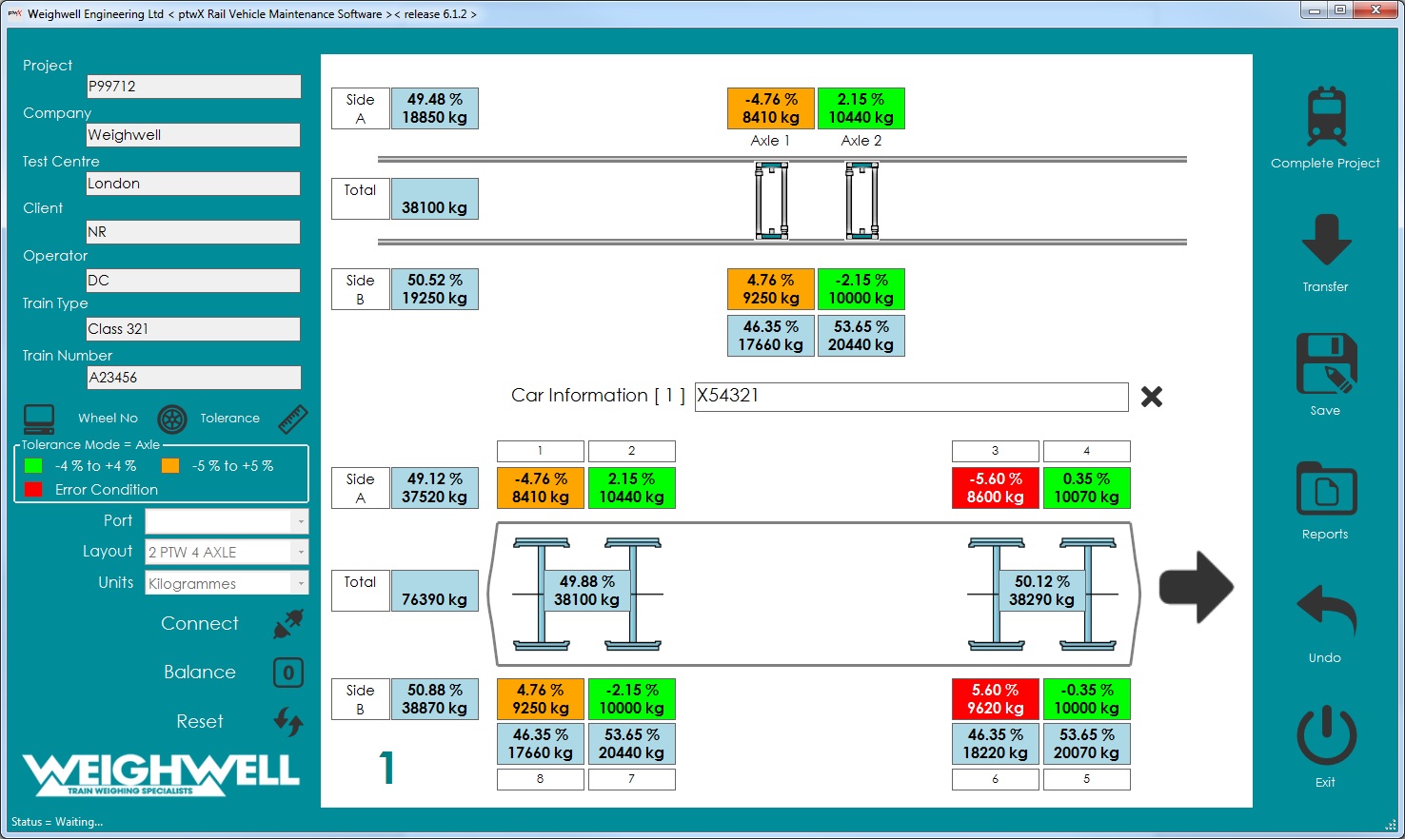1405x839 pixels.
Task: Click the Balance label
Action: 200,673
